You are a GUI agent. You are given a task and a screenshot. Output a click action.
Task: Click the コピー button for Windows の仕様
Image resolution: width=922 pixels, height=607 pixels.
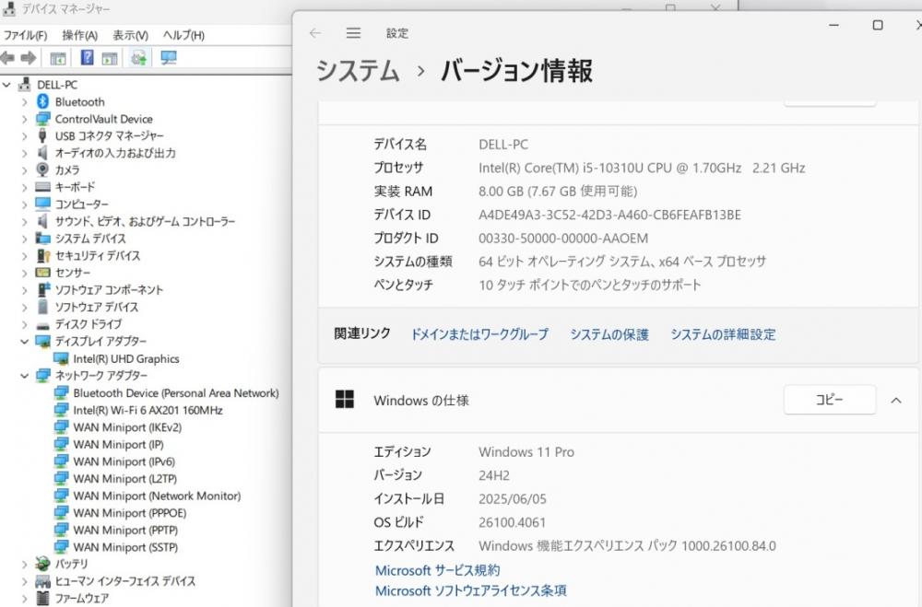[x=830, y=400]
